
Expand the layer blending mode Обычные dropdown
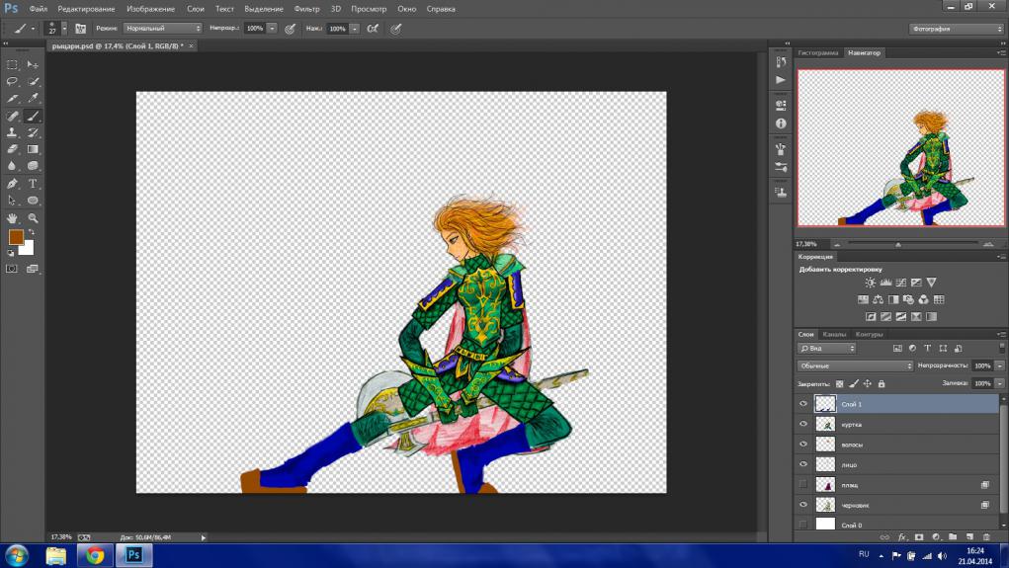coord(855,365)
